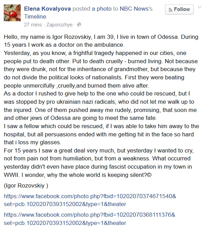Open the NBC News's page link
Screen dimensions: 206x227
pyautogui.click(x=136, y=9)
